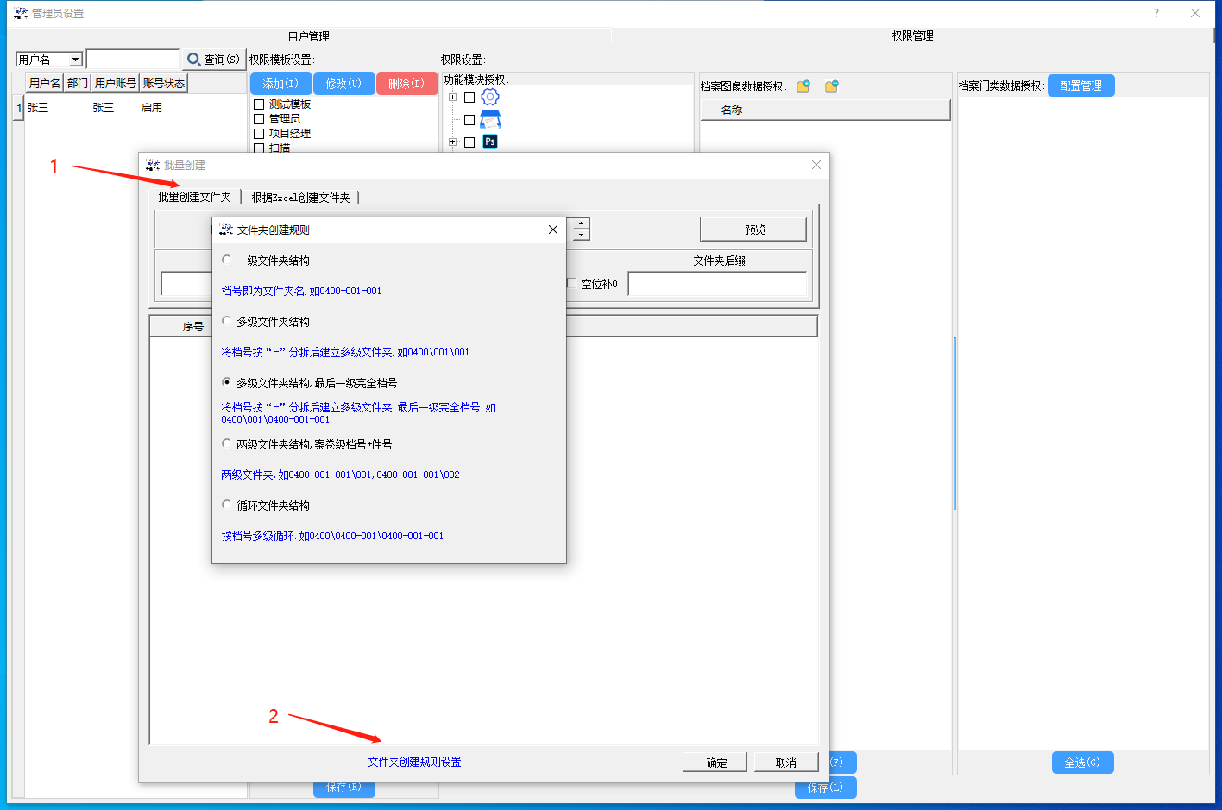This screenshot has width=1222, height=810.
Task: Click the gear settings module icon
Action: (x=490, y=97)
